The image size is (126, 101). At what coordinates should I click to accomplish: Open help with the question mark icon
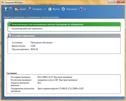tap(81, 9)
